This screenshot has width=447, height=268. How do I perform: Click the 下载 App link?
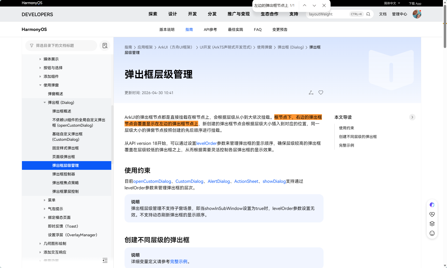(x=415, y=4)
